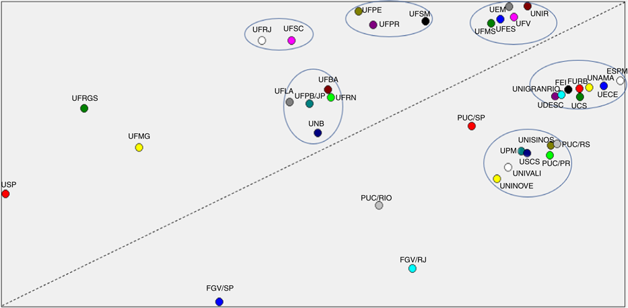Click the light gray PUC/RS data point
Viewport: 628px width, 308px height.
(557, 144)
